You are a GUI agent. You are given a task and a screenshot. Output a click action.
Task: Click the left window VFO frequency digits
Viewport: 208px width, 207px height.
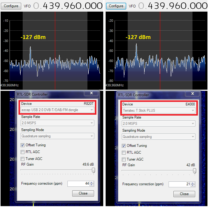click(68, 6)
